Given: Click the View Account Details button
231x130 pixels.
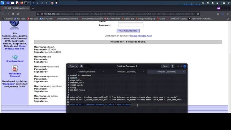Looking at the screenshot, I should click(128, 31).
